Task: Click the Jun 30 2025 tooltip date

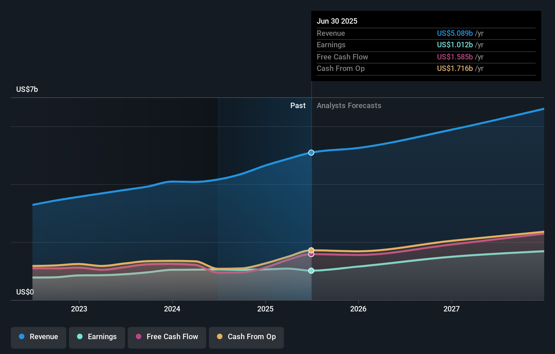Action: coord(337,21)
